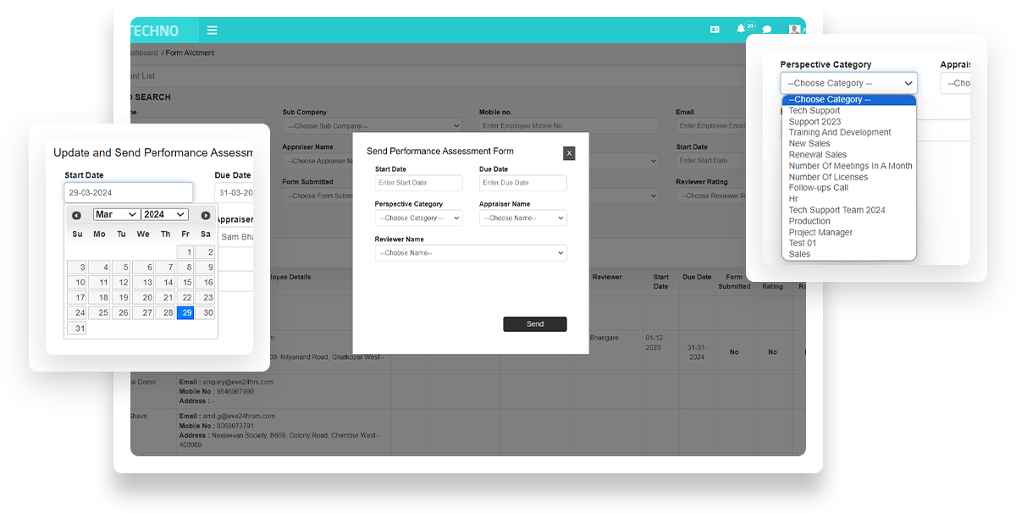This screenshot has width=1016, height=513.
Task: Choose Training And Development category option
Action: point(839,133)
